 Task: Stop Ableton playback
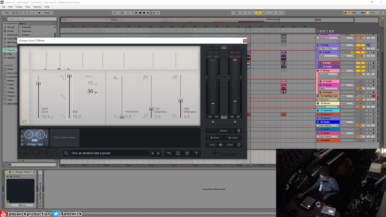[140, 13]
